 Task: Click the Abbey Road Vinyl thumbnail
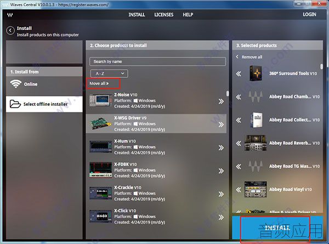point(256,189)
